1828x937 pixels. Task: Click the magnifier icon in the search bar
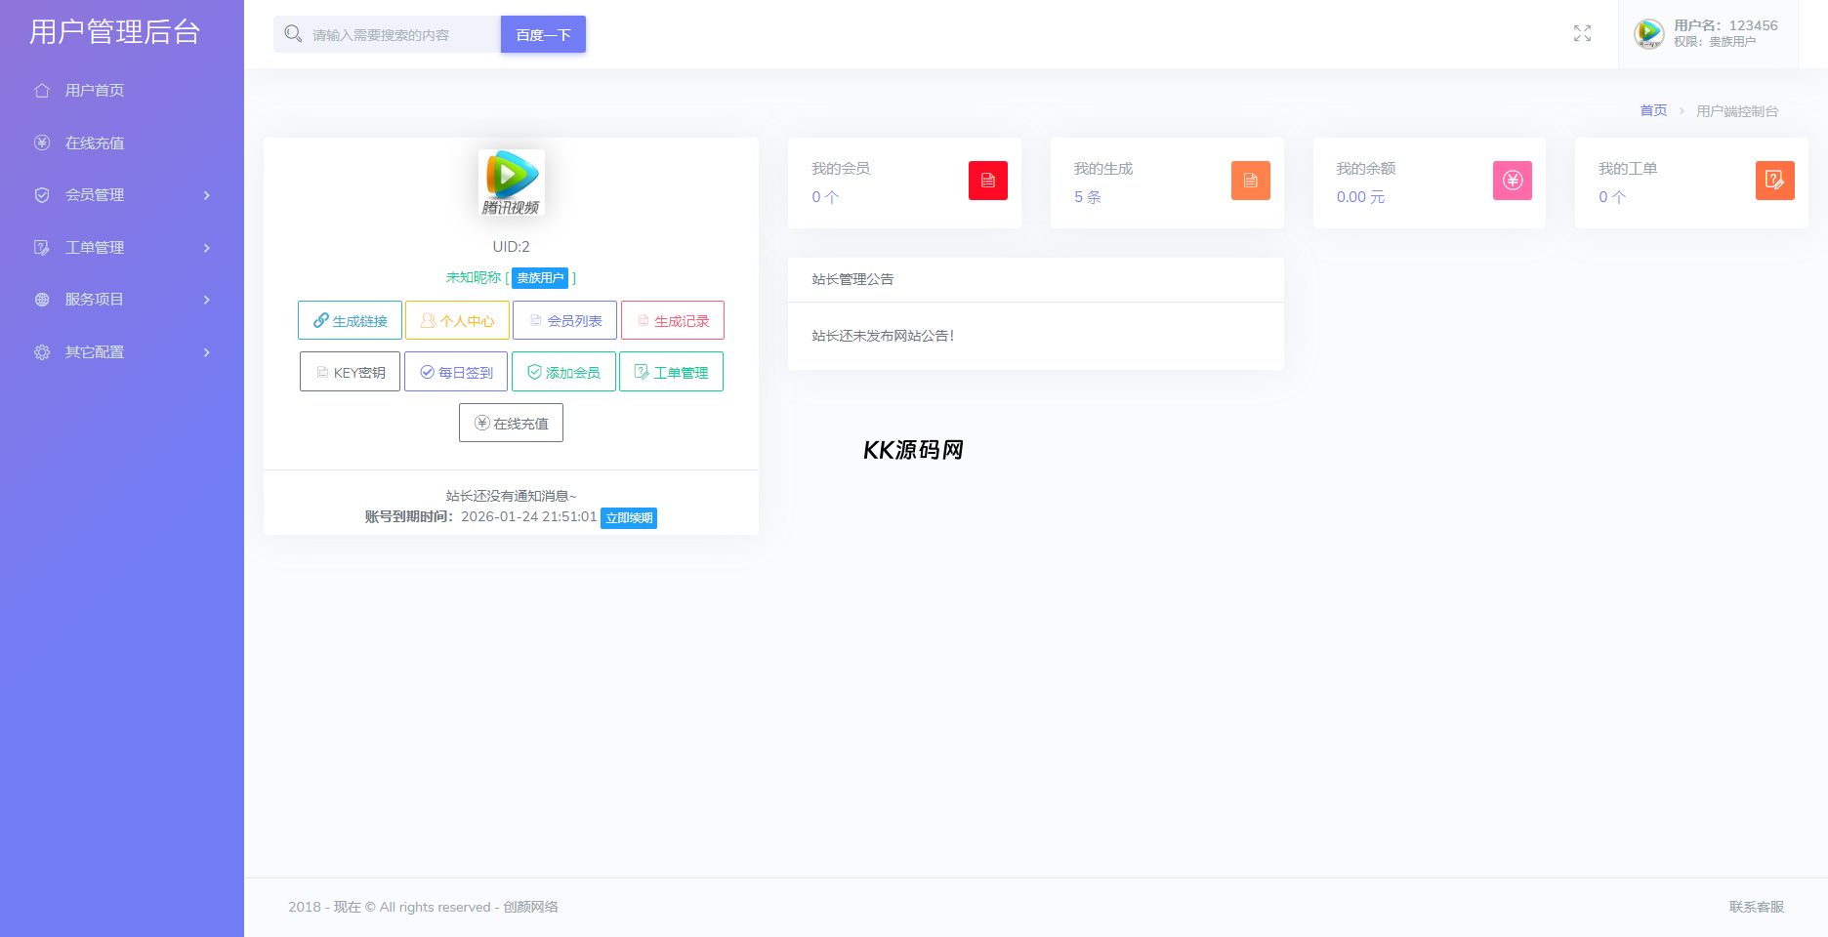(292, 33)
